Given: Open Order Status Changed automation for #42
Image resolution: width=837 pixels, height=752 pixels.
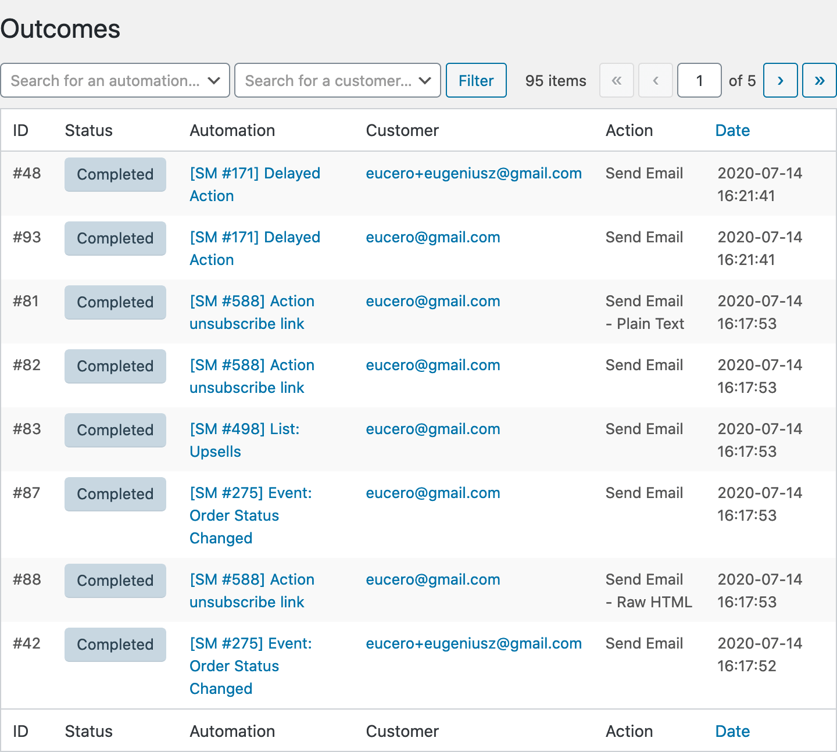Looking at the screenshot, I should click(x=251, y=666).
